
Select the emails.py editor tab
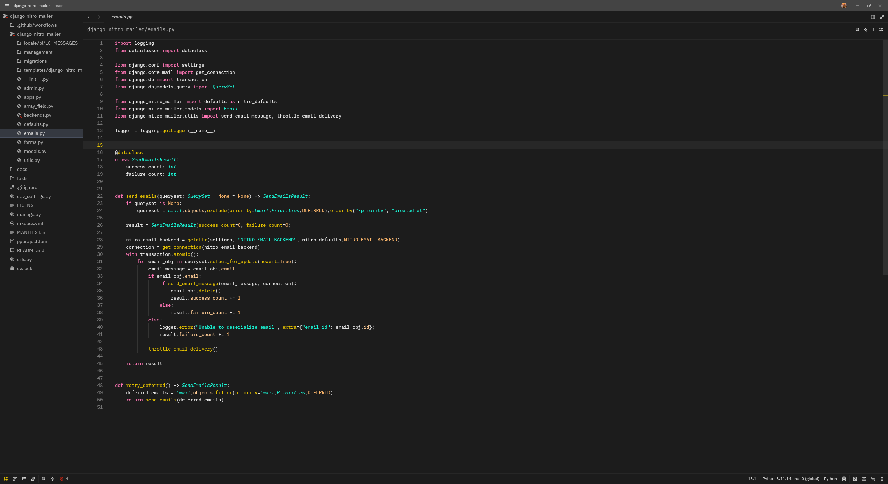coord(122,17)
